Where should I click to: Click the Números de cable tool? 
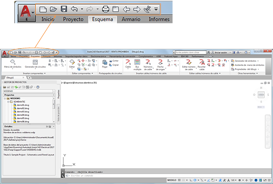(148, 65)
